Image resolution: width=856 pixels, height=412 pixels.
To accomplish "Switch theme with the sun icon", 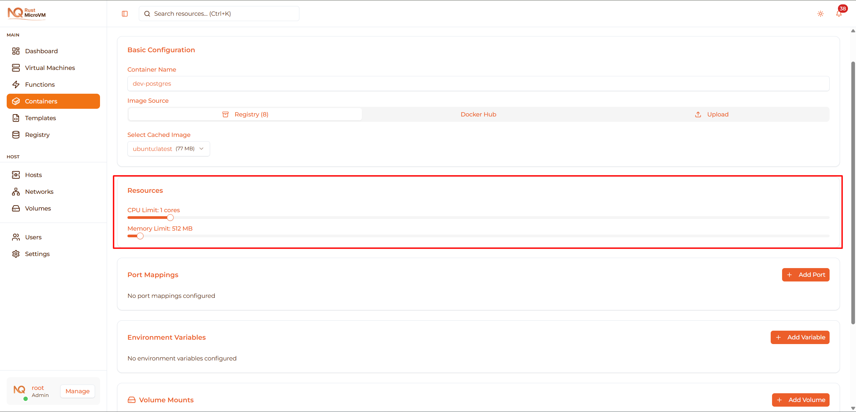I will 820,14.
